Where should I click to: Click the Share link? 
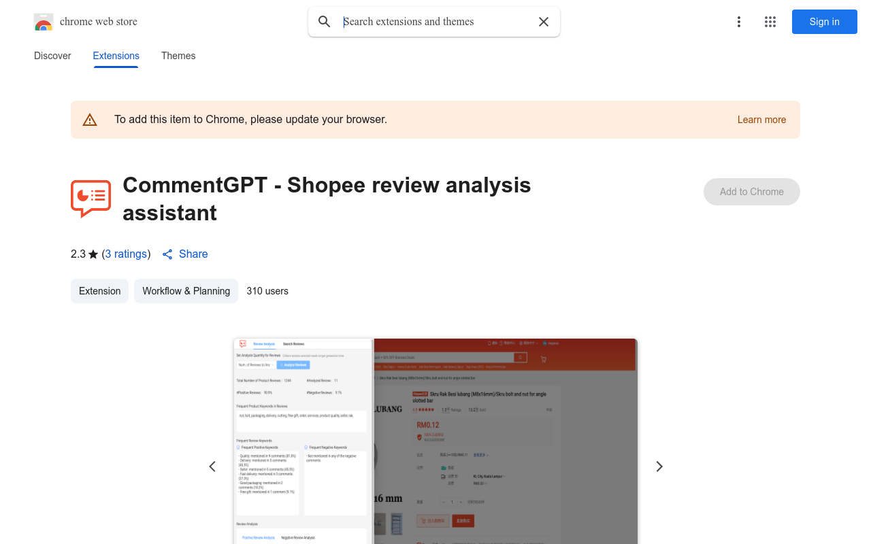193,254
